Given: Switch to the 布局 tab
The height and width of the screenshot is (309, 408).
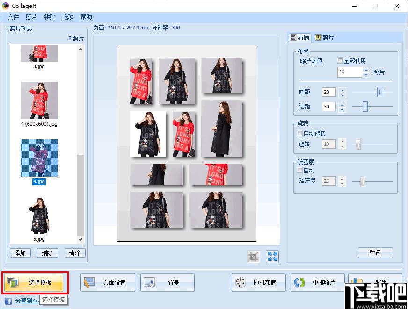Looking at the screenshot, I should pos(300,38).
